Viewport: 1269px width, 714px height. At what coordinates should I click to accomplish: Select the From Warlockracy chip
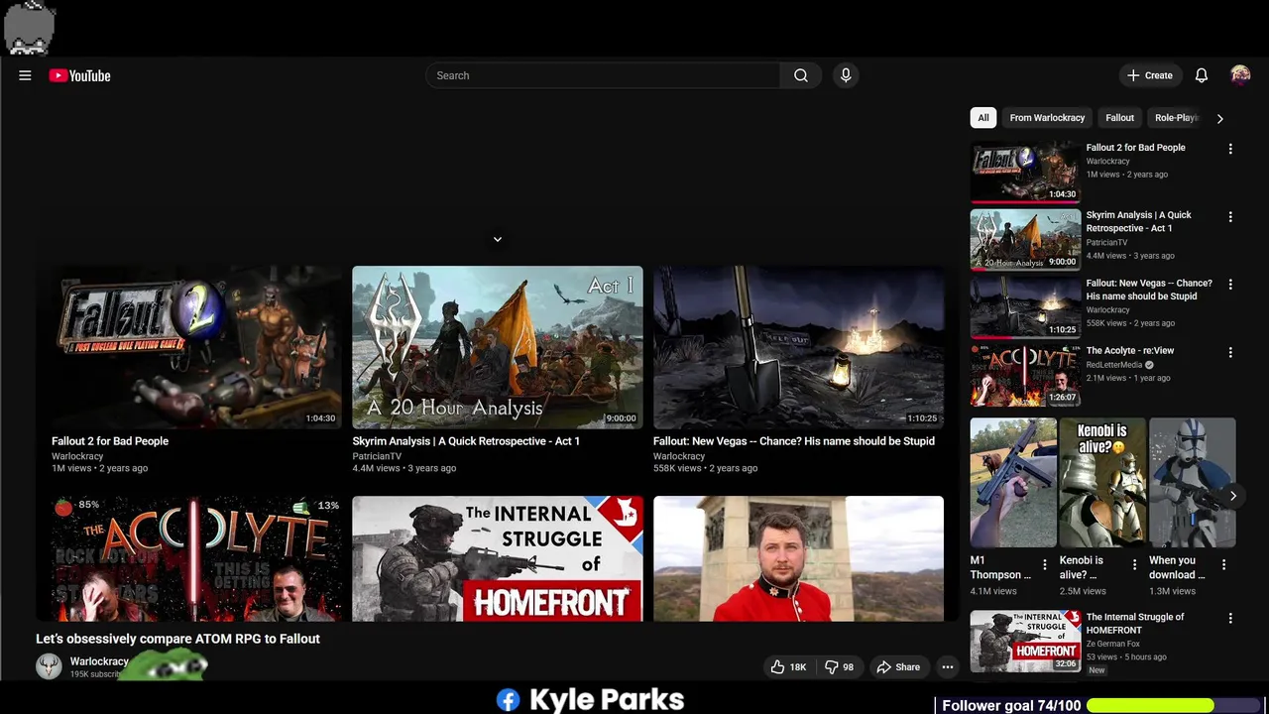[1047, 118]
